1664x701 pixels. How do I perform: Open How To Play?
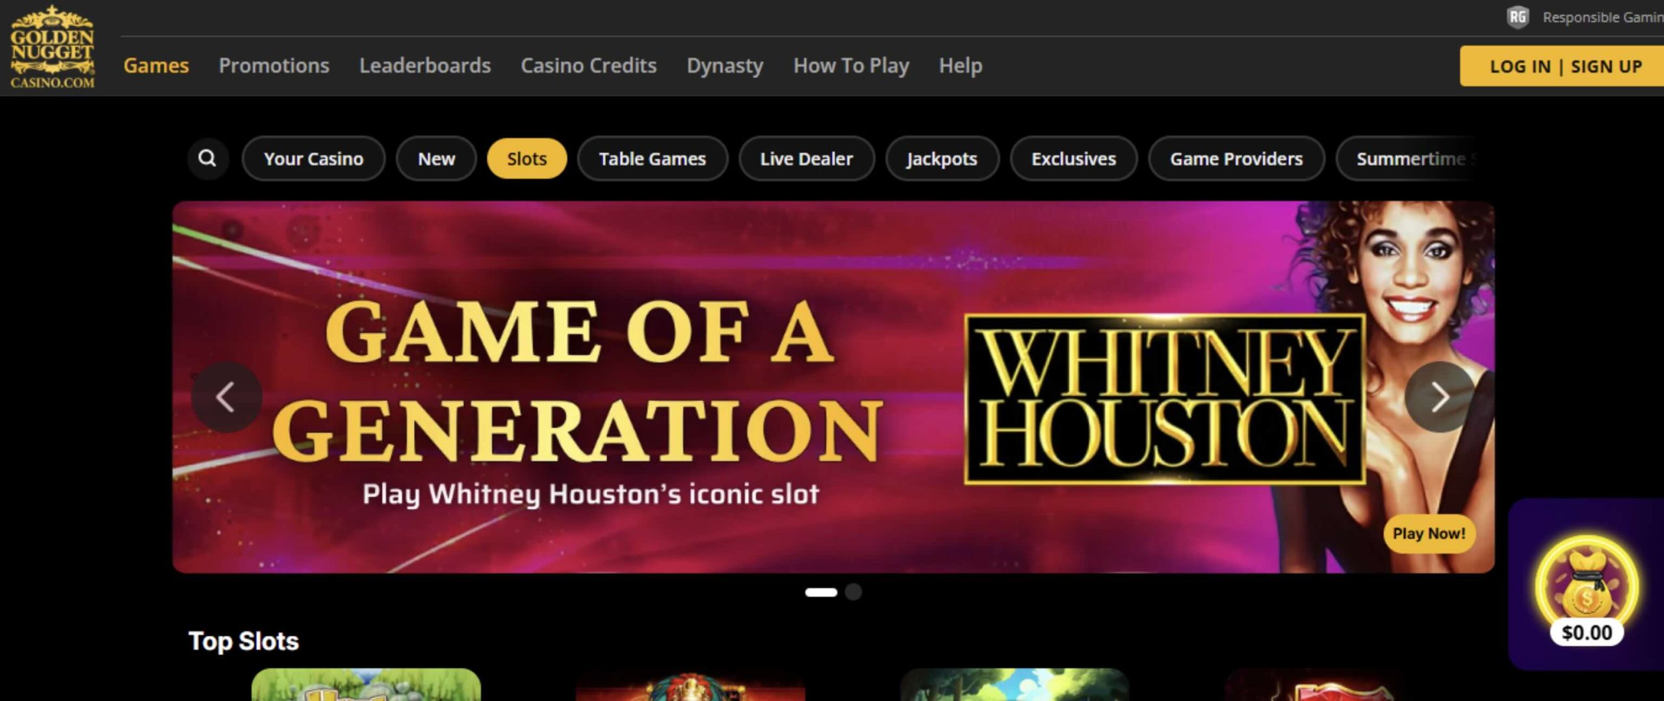click(x=851, y=65)
